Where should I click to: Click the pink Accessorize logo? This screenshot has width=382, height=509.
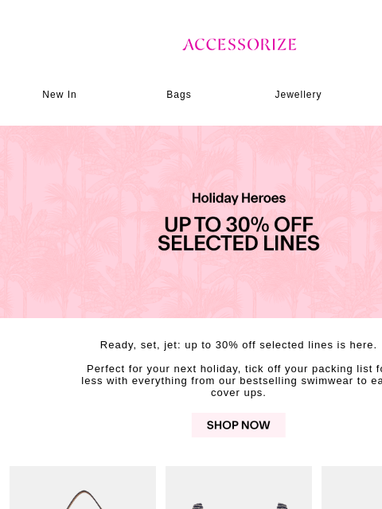239,45
